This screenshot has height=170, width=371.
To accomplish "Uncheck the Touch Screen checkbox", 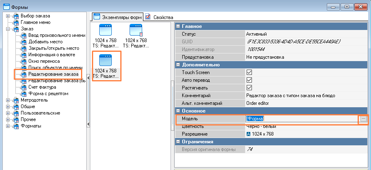I will point(249,72).
